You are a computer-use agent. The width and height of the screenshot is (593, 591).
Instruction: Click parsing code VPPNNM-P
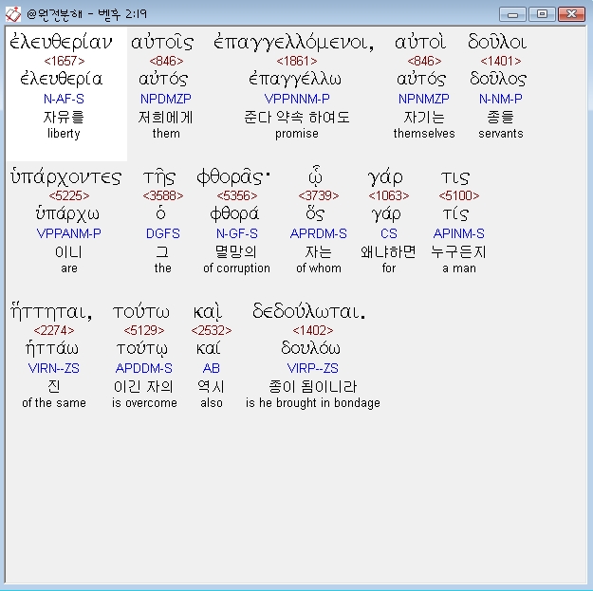click(x=297, y=99)
